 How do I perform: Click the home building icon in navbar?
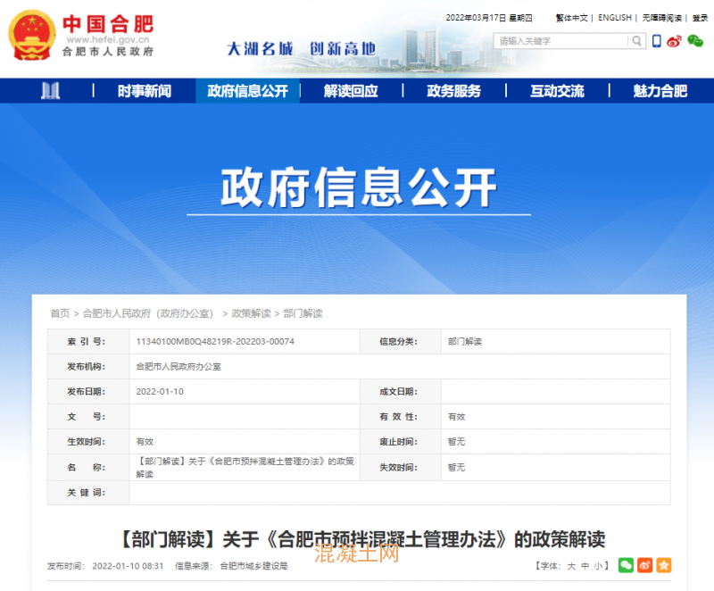[x=51, y=91]
